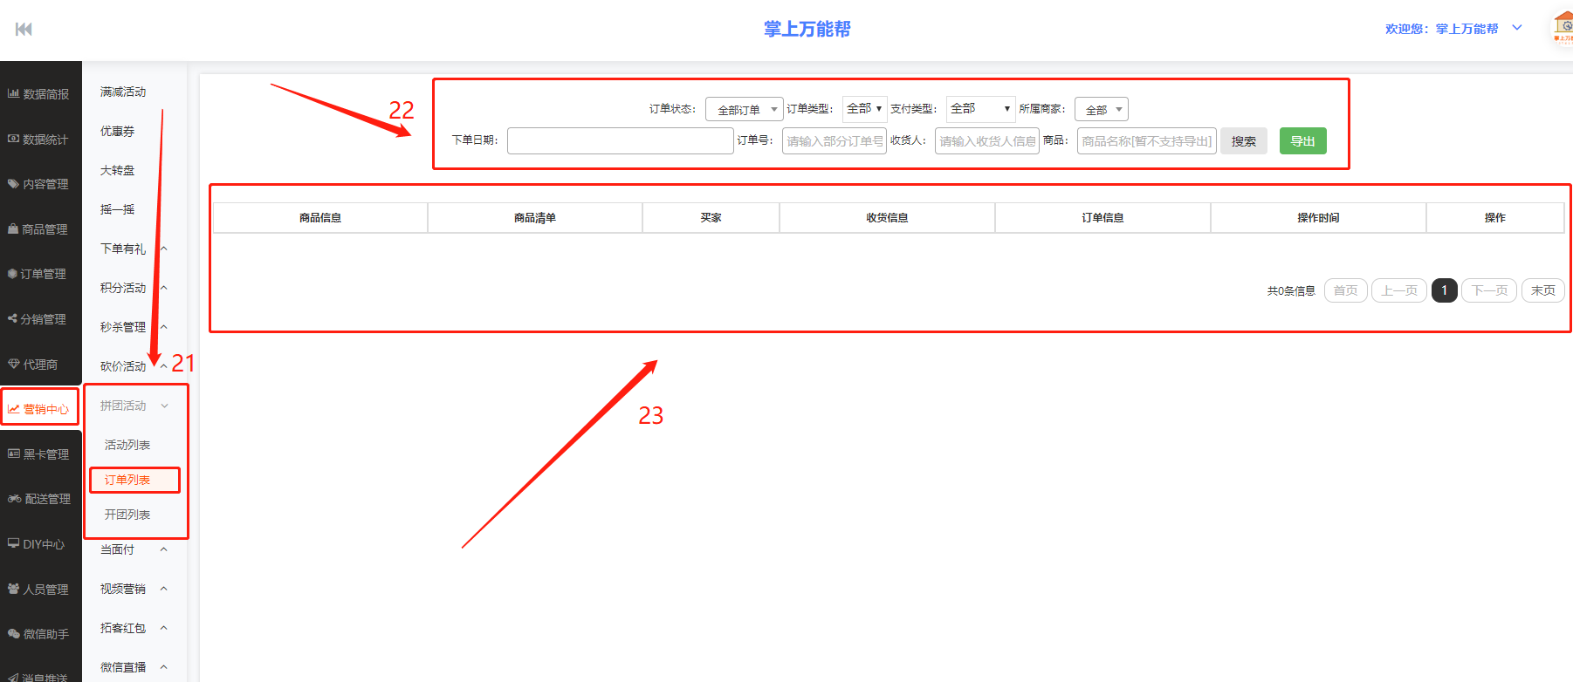Click the 搜索 button
This screenshot has width=1573, height=682.
tap(1243, 141)
